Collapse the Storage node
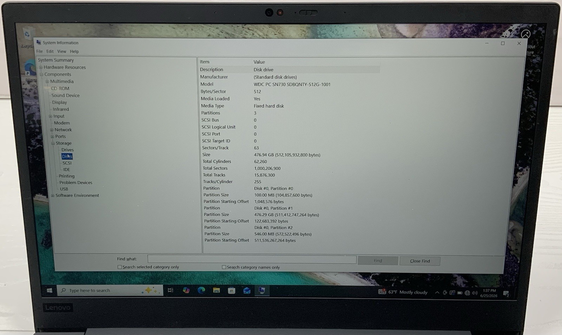The width and height of the screenshot is (562, 335). tap(53, 143)
